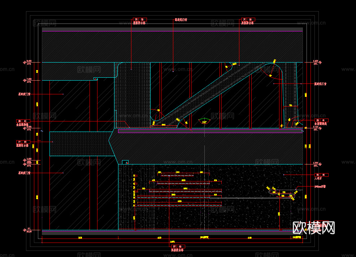Select the PT 05 material tag at top left
356x257 pixels.
pyautogui.click(x=140, y=20)
